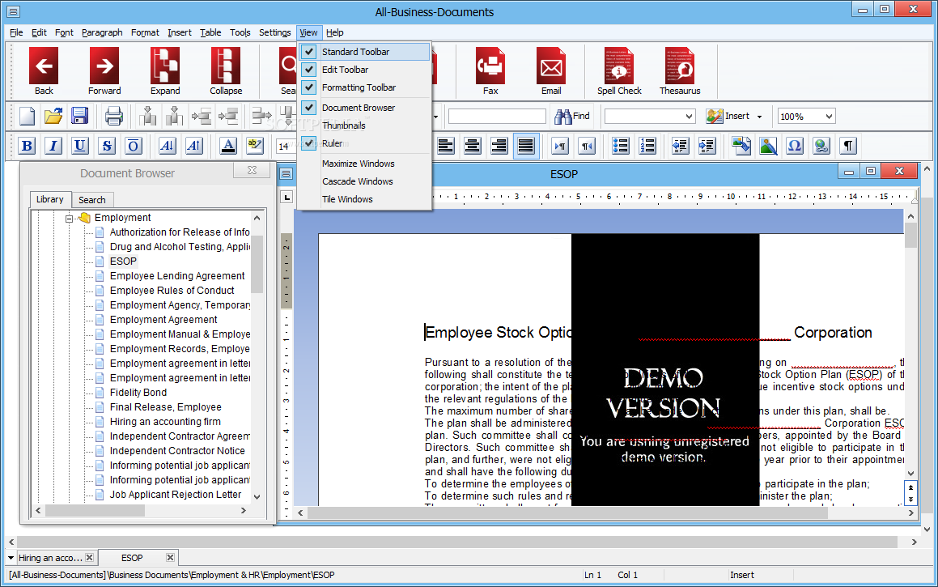
Task: Click the font size 14 box
Action: click(x=286, y=146)
